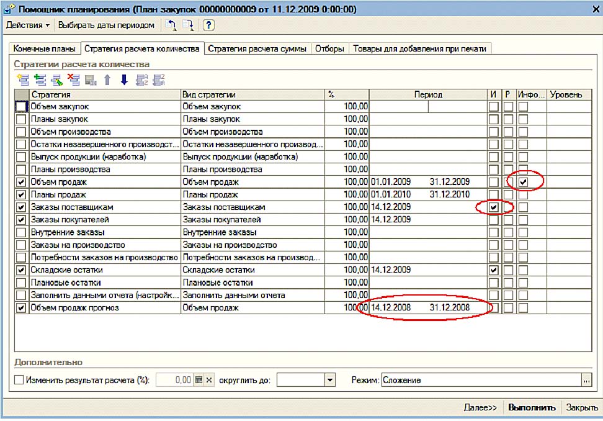The width and height of the screenshot is (603, 421).
Task: Toggle Инфо checkbox in Объем продаж row
Action: click(x=523, y=182)
